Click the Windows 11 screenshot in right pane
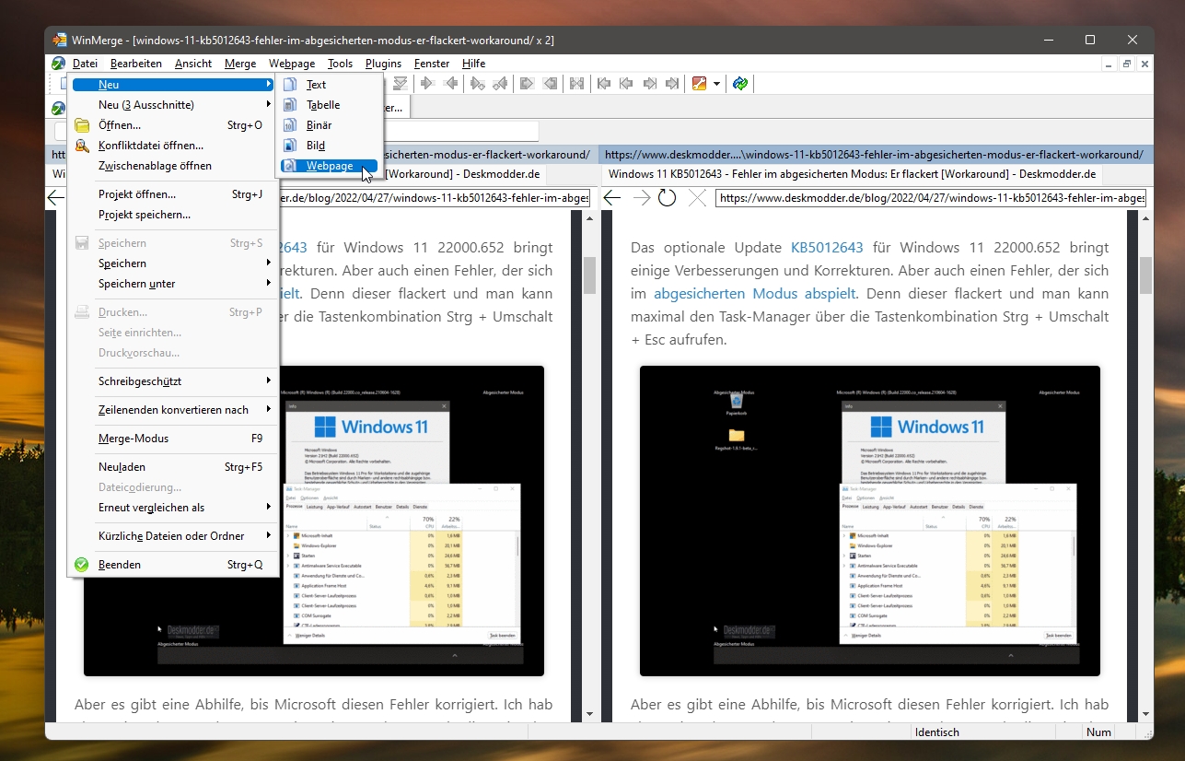The image size is (1185, 761). point(870,521)
